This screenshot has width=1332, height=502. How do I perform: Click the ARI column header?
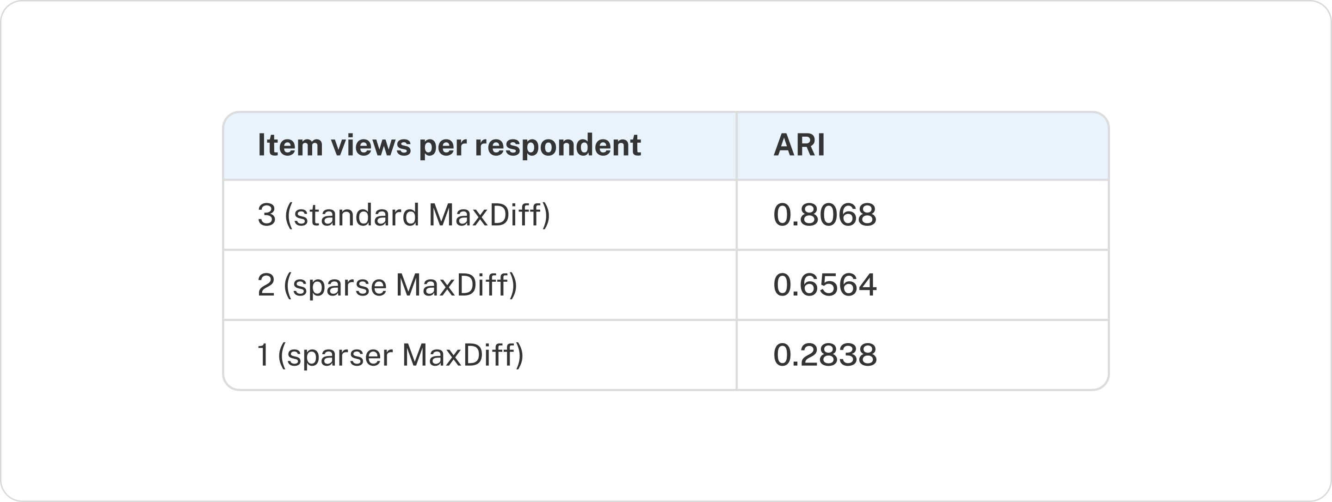coord(799,145)
